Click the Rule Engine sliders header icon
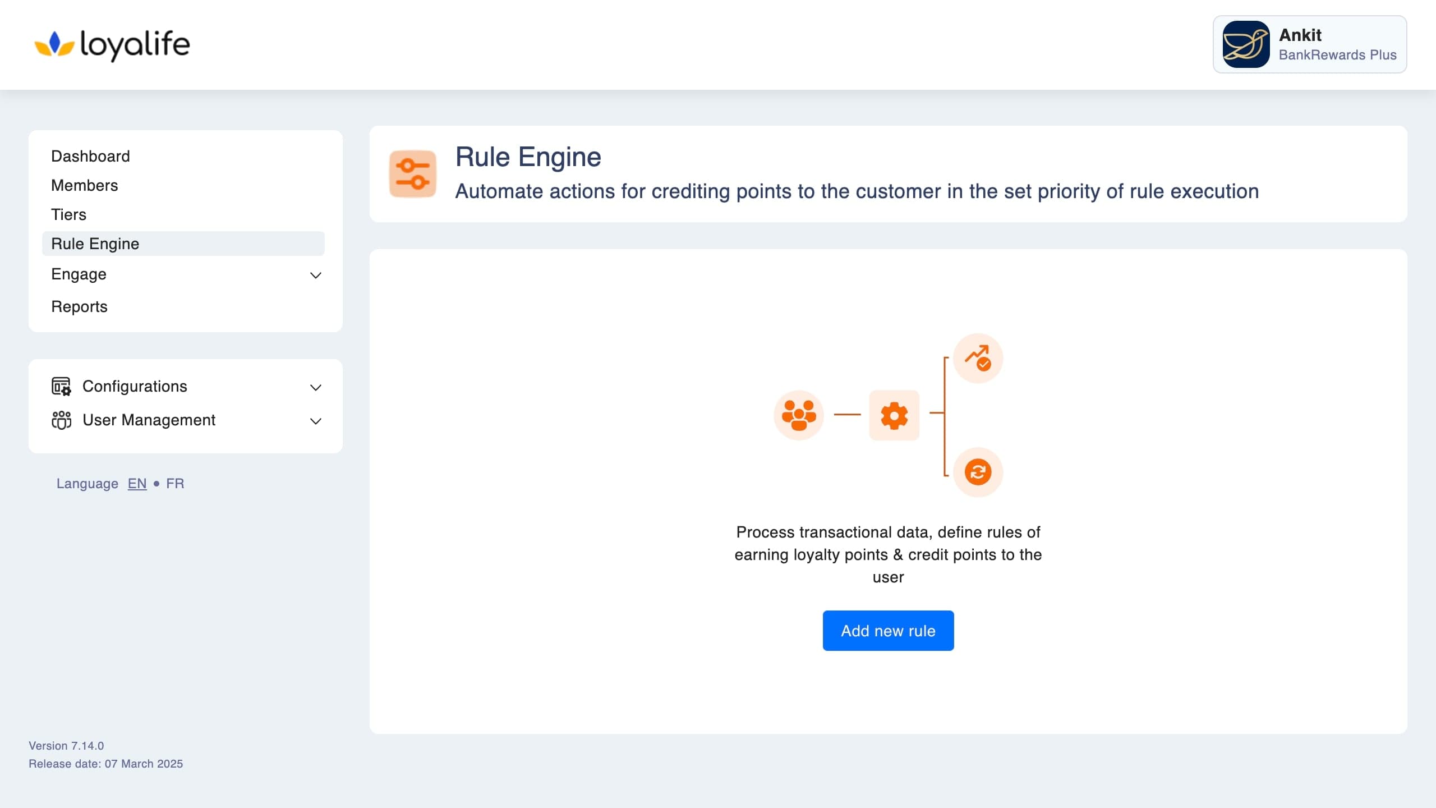This screenshot has width=1436, height=808. [413, 174]
